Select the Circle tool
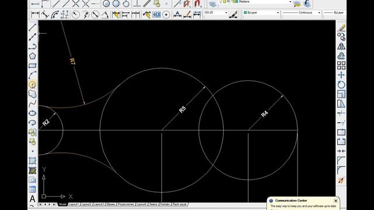The image size is (374, 210). pyautogui.click(x=33, y=84)
